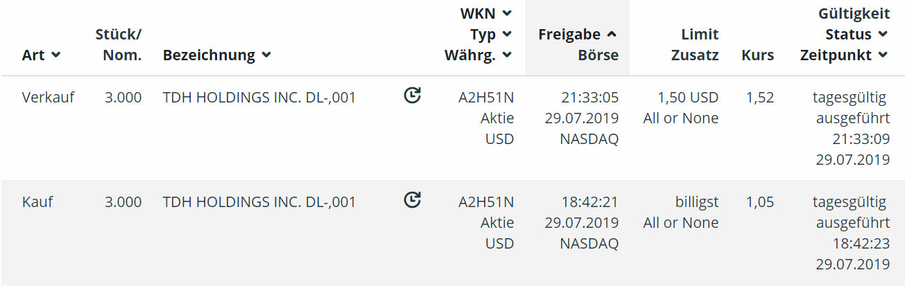Click the Kurs column header

coord(757,55)
